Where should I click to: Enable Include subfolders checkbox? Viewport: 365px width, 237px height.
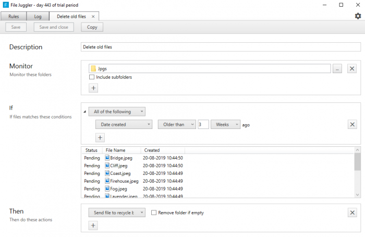[92, 77]
